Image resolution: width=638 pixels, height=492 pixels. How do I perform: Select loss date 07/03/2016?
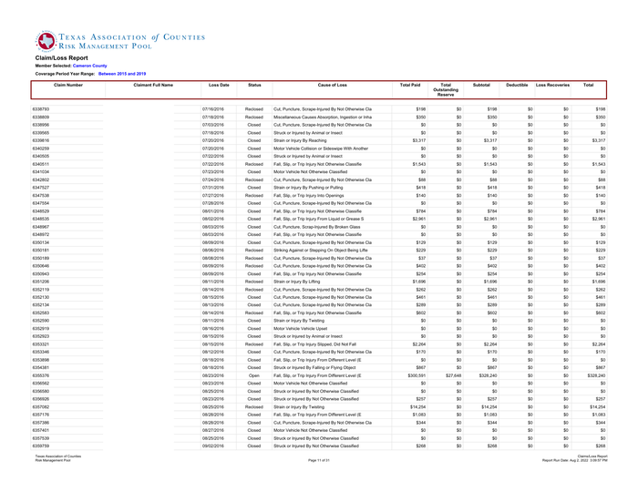tap(213, 125)
